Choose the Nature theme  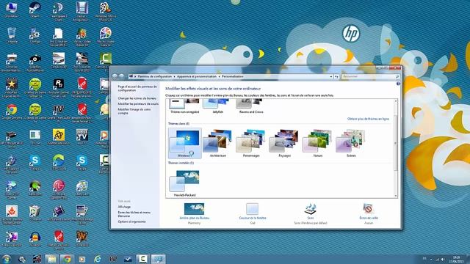[x=318, y=144]
